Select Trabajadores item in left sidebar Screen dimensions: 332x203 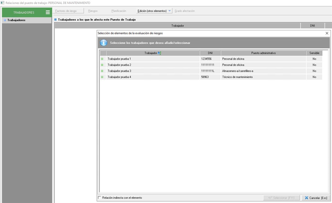[x=16, y=20]
